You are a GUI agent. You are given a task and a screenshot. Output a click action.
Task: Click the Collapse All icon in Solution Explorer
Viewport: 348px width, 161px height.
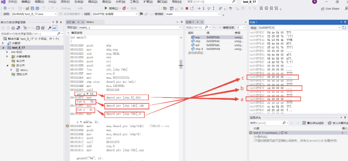(x=38, y=28)
